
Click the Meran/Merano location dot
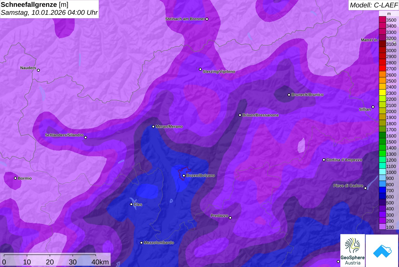[153, 127]
